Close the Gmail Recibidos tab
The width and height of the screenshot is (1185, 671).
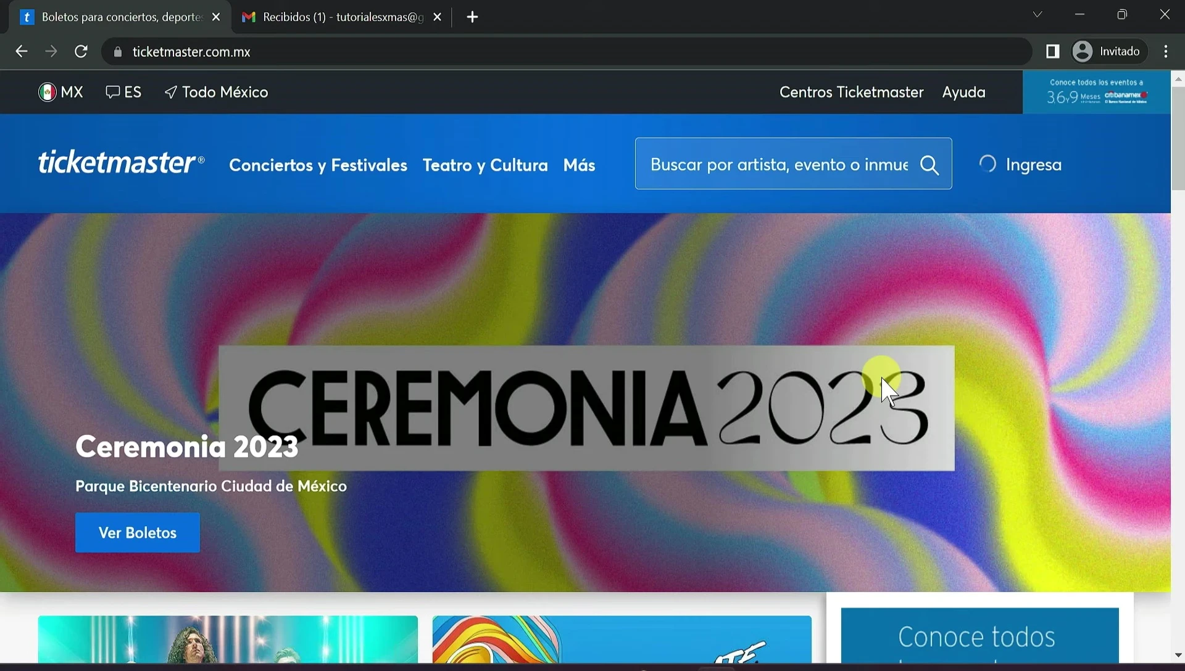tap(438, 17)
